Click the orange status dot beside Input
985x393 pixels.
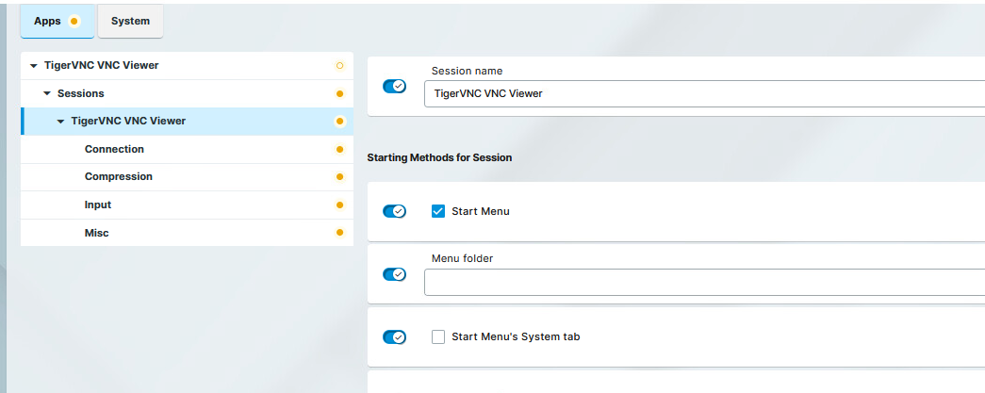click(339, 205)
